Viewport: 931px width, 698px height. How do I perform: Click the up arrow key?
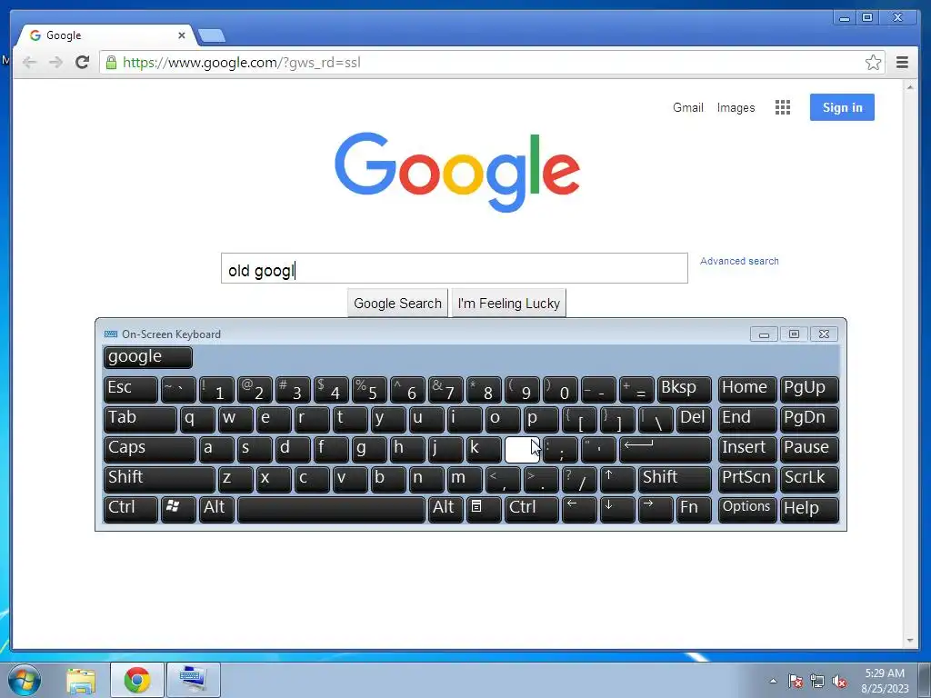pyautogui.click(x=617, y=479)
